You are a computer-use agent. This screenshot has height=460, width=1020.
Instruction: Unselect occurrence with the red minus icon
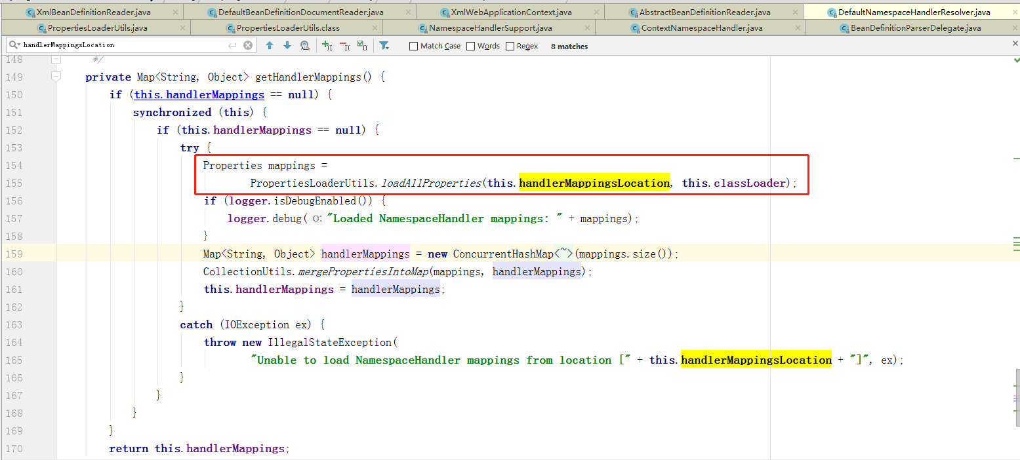344,45
